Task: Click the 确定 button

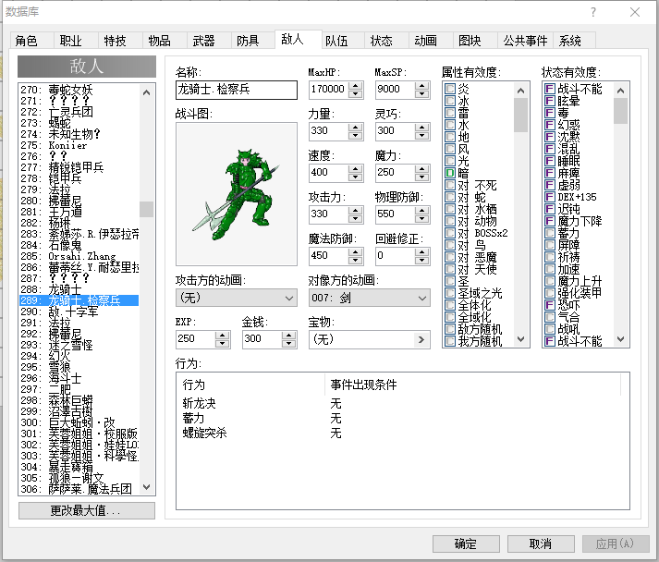Action: coord(466,544)
